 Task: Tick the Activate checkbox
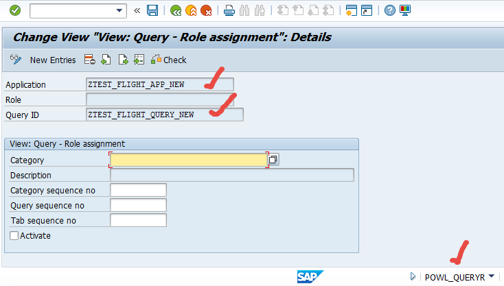point(14,236)
